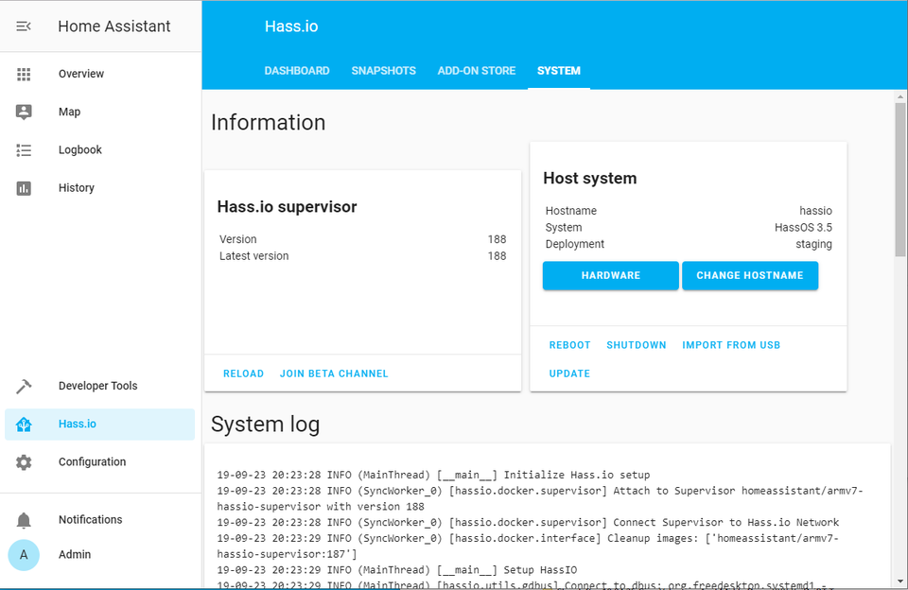Open the Admin user avatar
The width and height of the screenshot is (908, 590).
(x=24, y=555)
